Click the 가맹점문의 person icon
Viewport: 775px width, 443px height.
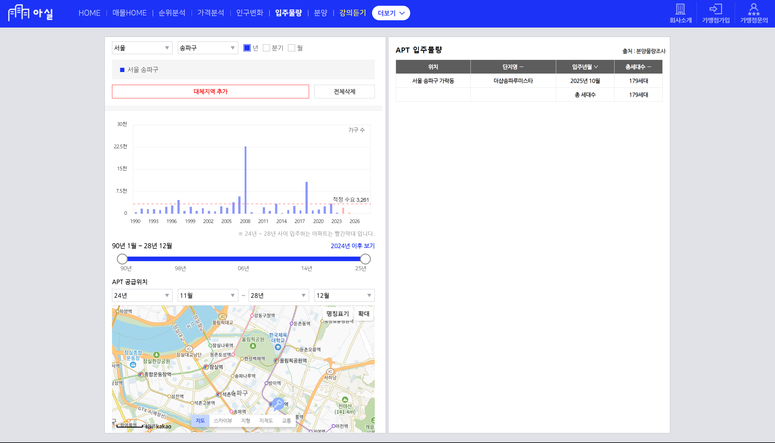point(754,9)
